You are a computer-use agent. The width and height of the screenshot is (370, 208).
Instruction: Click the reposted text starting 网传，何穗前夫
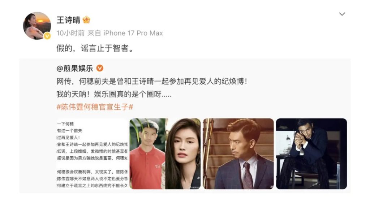point(152,81)
